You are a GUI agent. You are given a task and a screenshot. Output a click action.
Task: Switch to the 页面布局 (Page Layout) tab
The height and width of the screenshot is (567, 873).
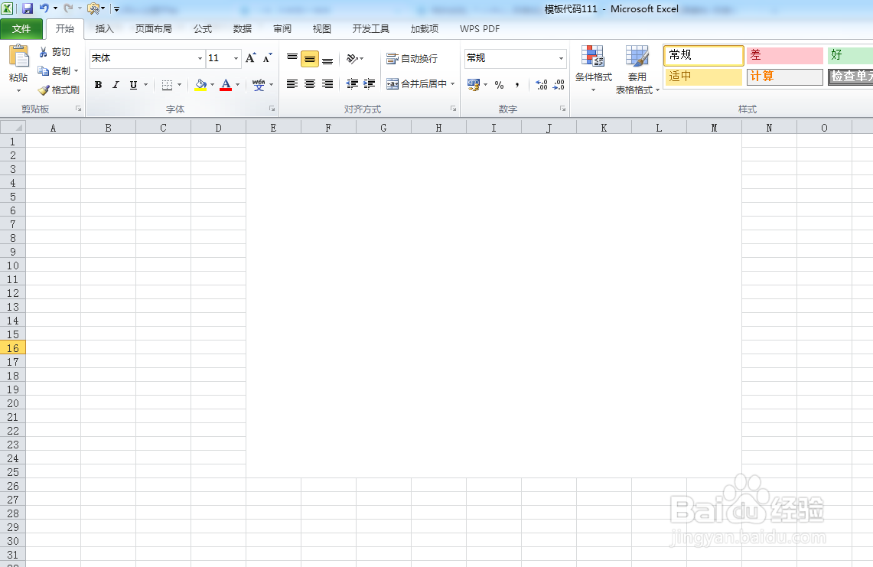pyautogui.click(x=154, y=29)
